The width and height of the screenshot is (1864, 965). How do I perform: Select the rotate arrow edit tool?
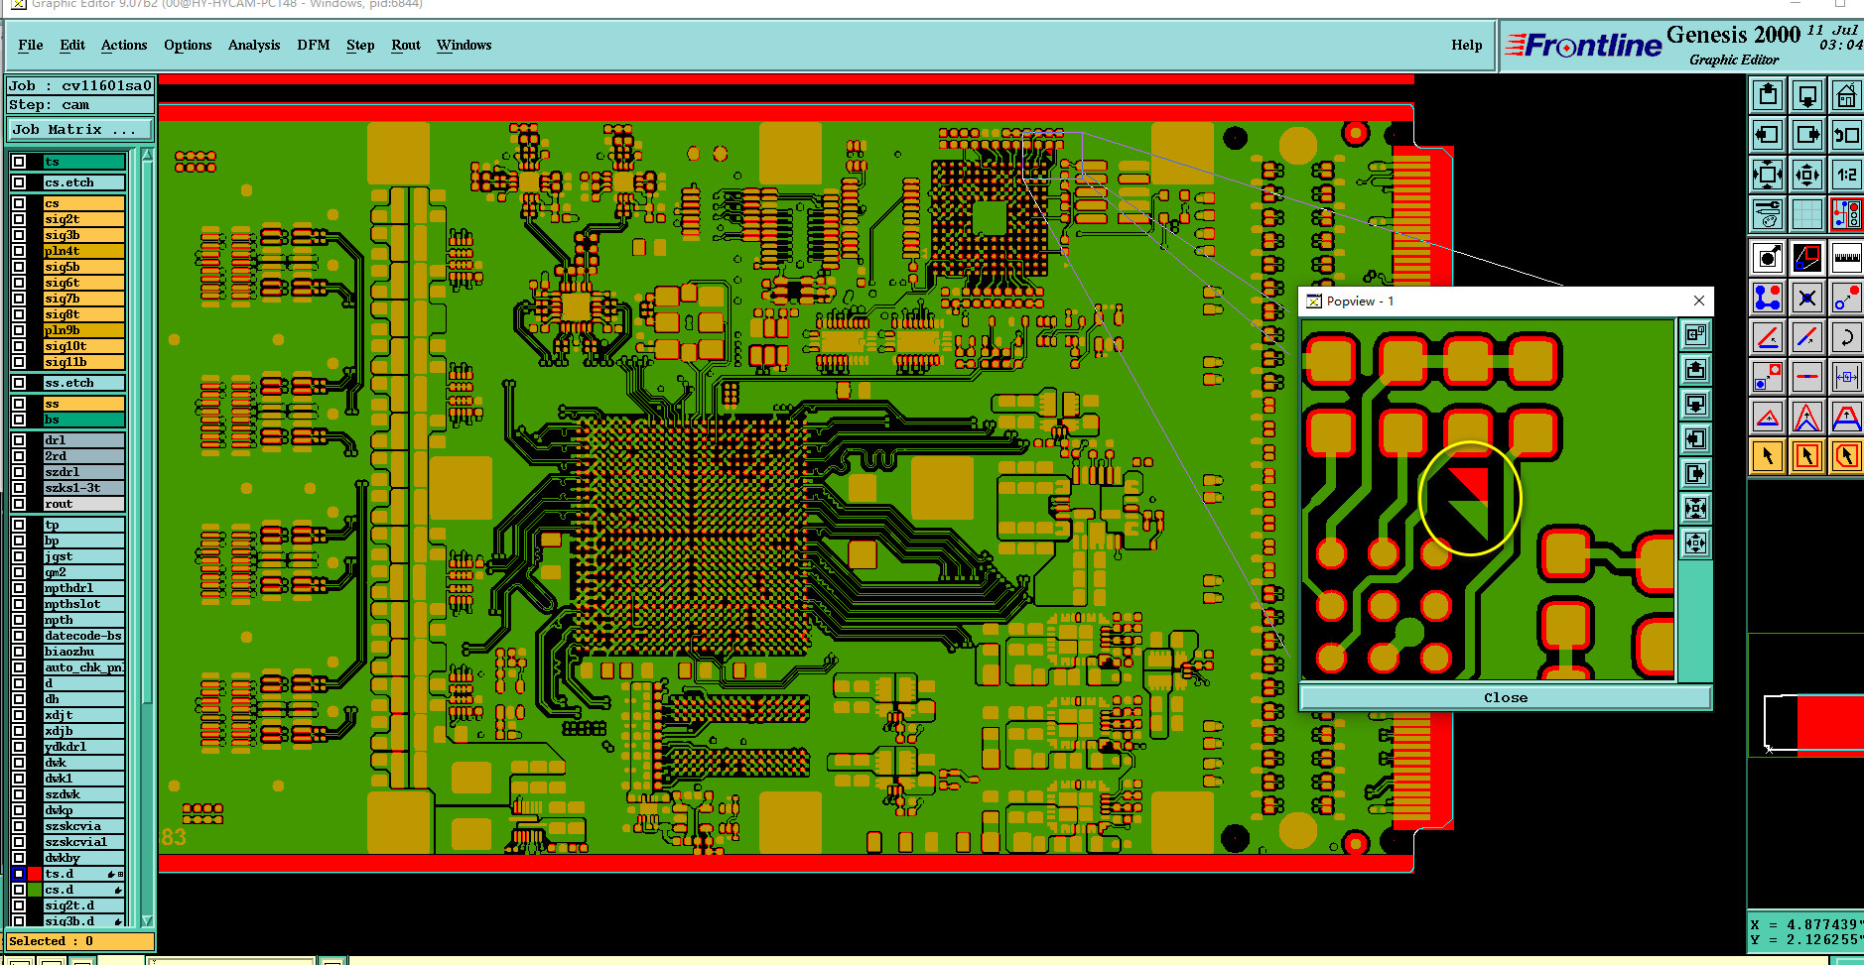tap(1846, 337)
